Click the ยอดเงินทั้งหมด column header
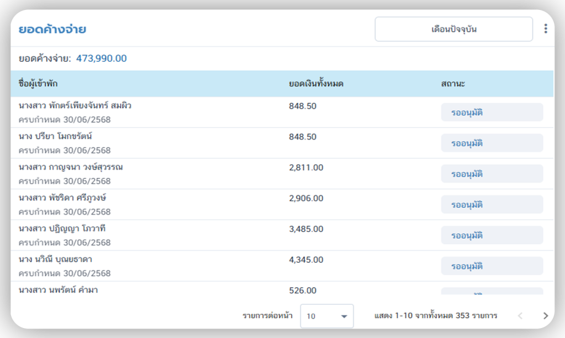The height and width of the screenshot is (338, 565). pyautogui.click(x=316, y=84)
